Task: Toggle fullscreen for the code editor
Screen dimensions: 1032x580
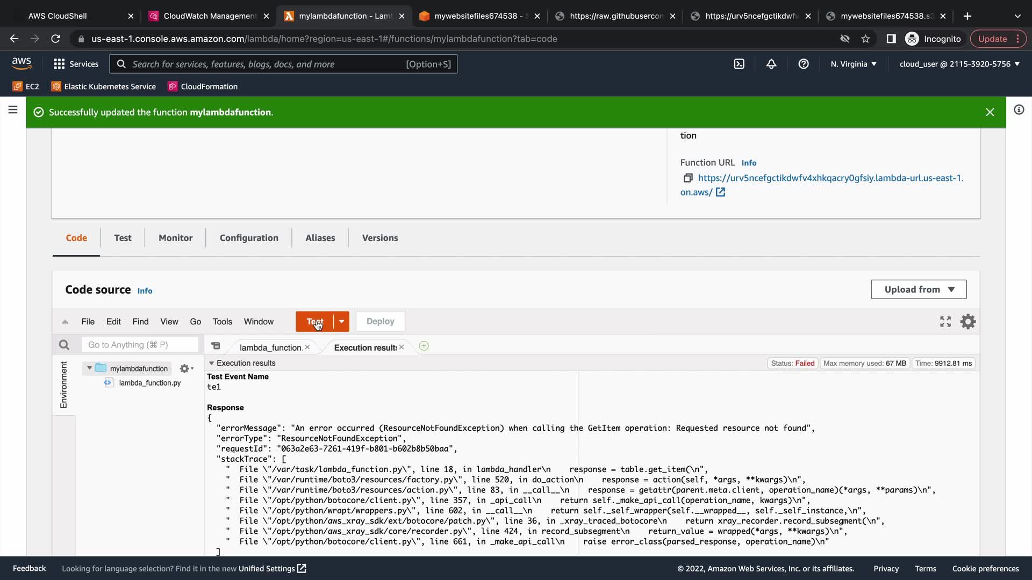Action: pyautogui.click(x=945, y=322)
